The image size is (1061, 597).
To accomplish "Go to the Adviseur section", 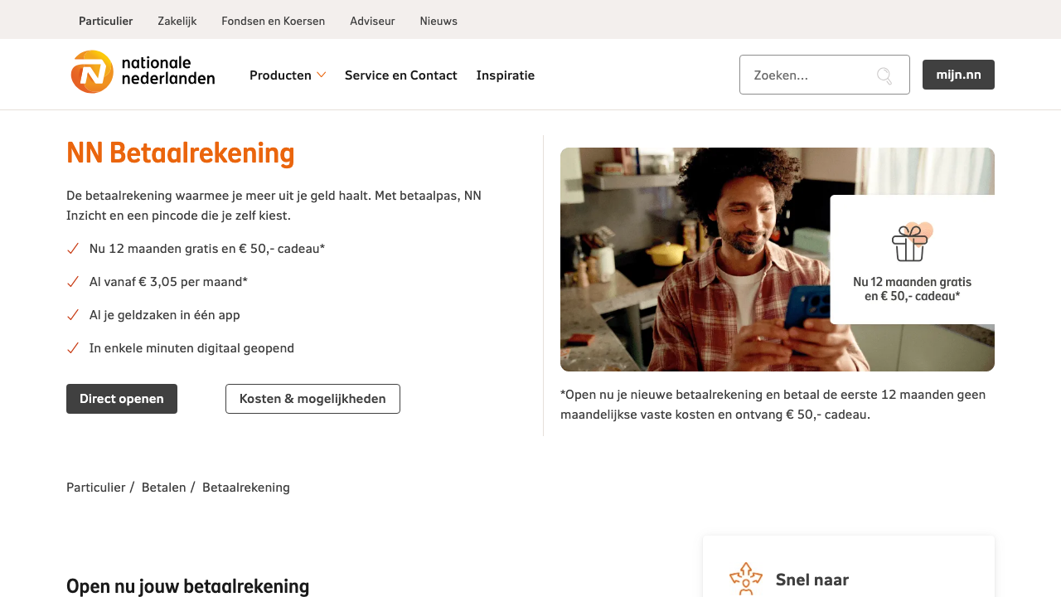I will [x=372, y=21].
